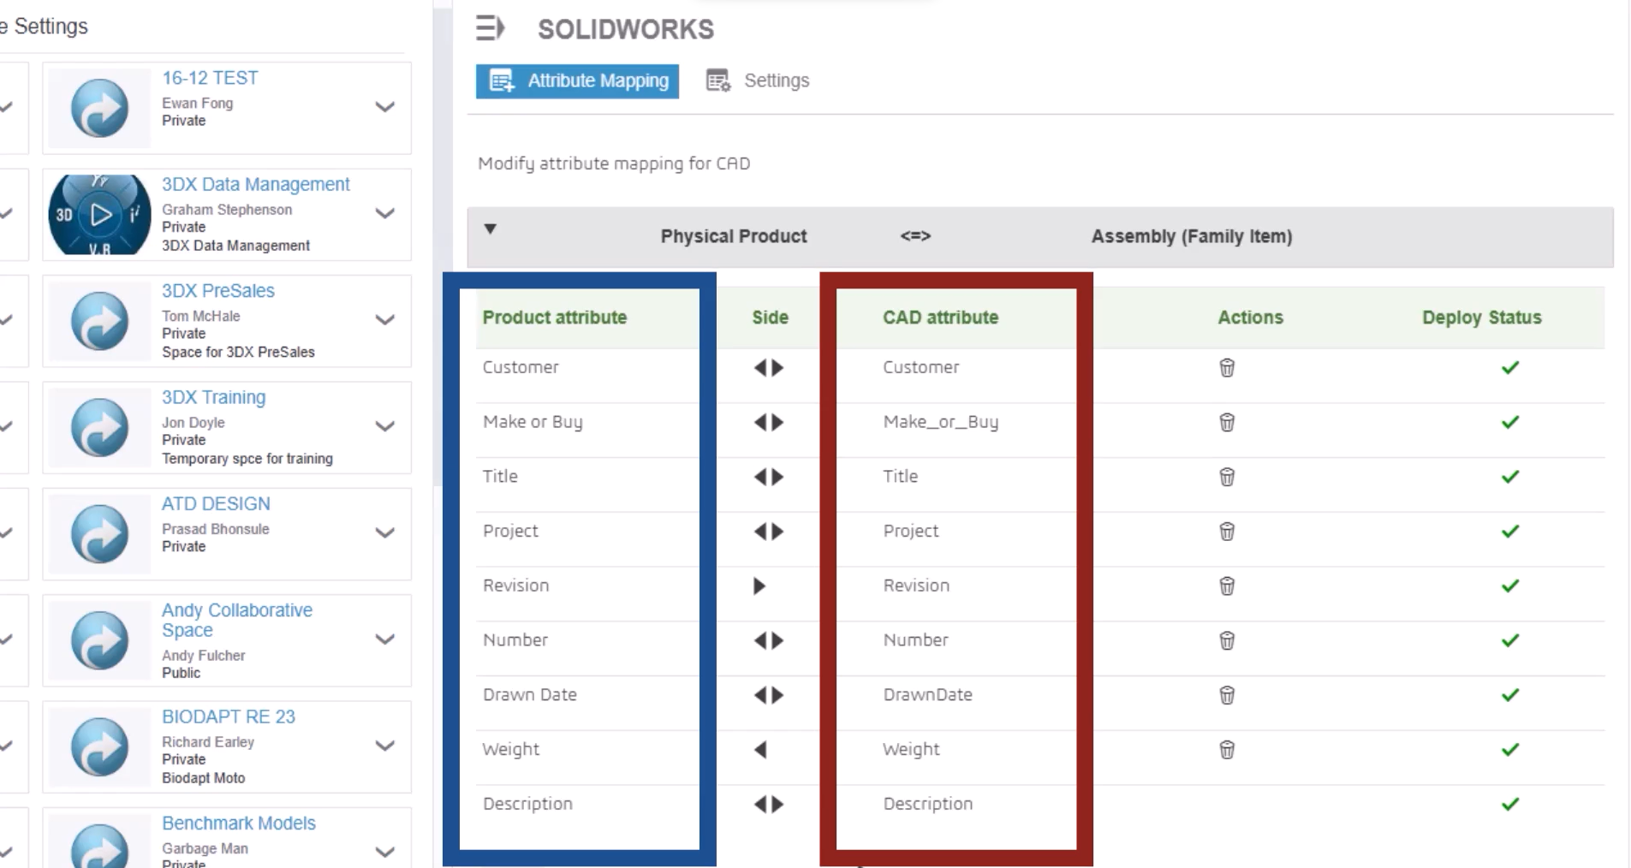Collapse the Physical Product mapping section
Image resolution: width=1631 pixels, height=868 pixels.
[490, 229]
